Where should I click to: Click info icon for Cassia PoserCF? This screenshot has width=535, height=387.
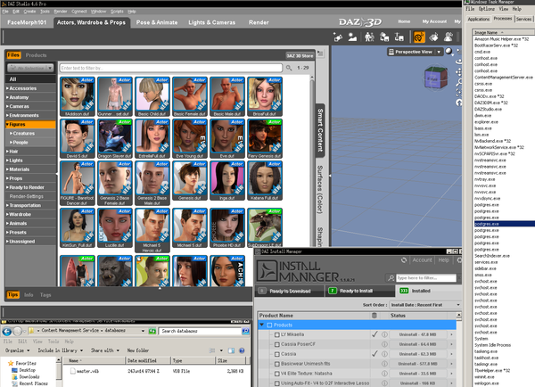point(384,344)
